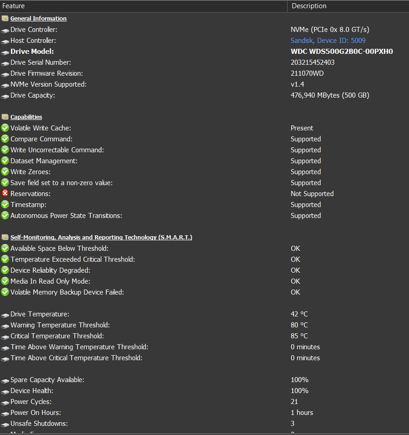Click the green check beside Volatile Write Cache
The width and height of the screenshot is (409, 435).
[x=5, y=128]
